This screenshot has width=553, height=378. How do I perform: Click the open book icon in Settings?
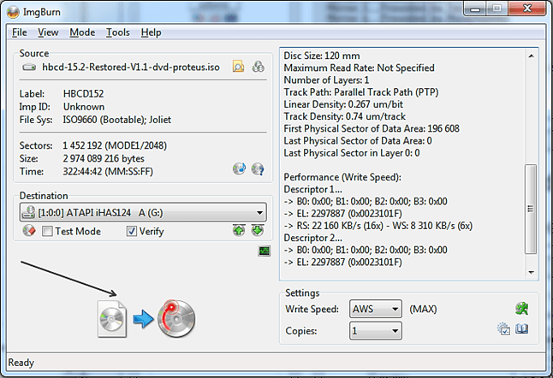[521, 329]
